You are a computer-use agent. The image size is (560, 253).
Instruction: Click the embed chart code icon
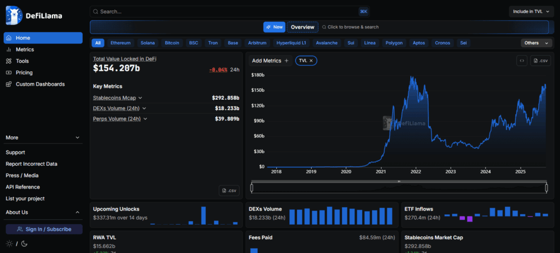(x=522, y=61)
